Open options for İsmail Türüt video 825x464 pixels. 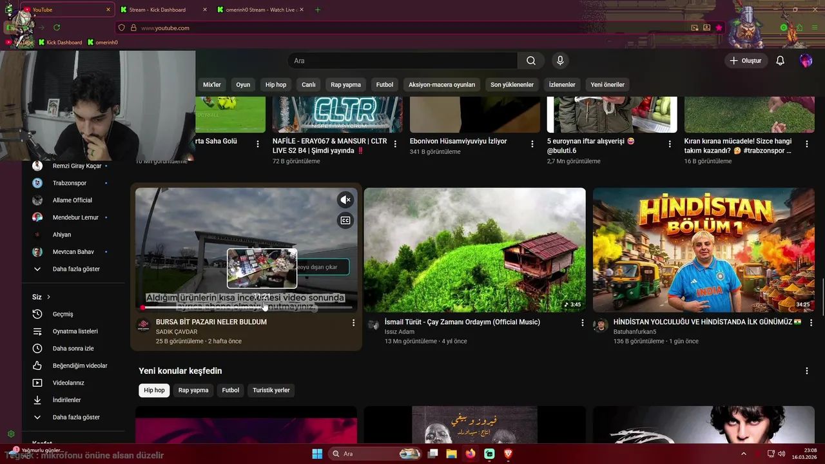[583, 322]
